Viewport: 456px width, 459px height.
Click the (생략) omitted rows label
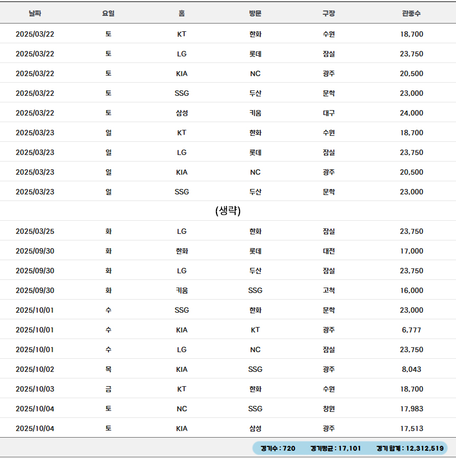[228, 211]
